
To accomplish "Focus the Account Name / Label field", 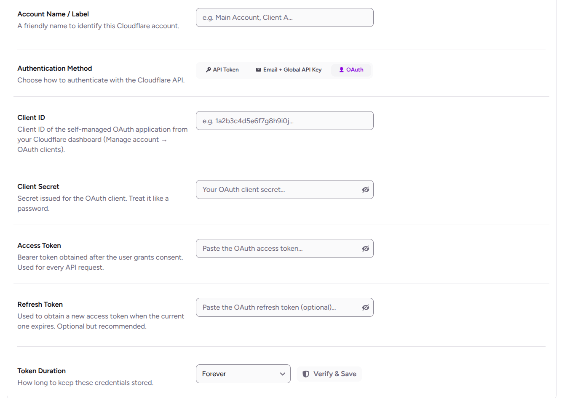I will 285,18.
